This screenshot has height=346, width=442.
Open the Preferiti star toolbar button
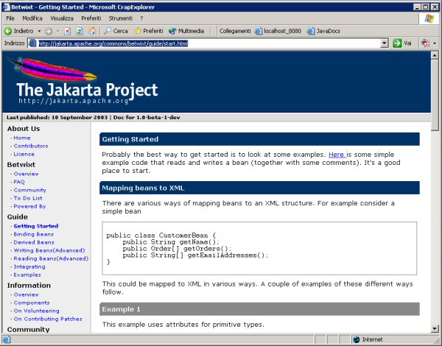(x=149, y=31)
